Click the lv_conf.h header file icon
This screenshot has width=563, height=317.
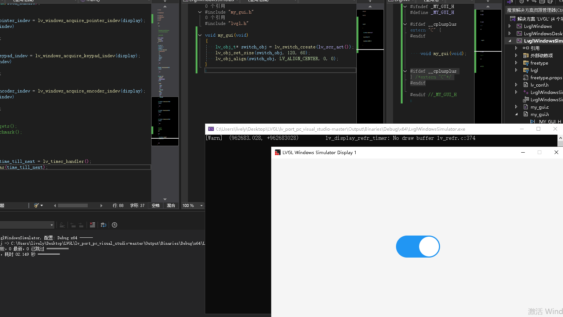(x=526, y=85)
